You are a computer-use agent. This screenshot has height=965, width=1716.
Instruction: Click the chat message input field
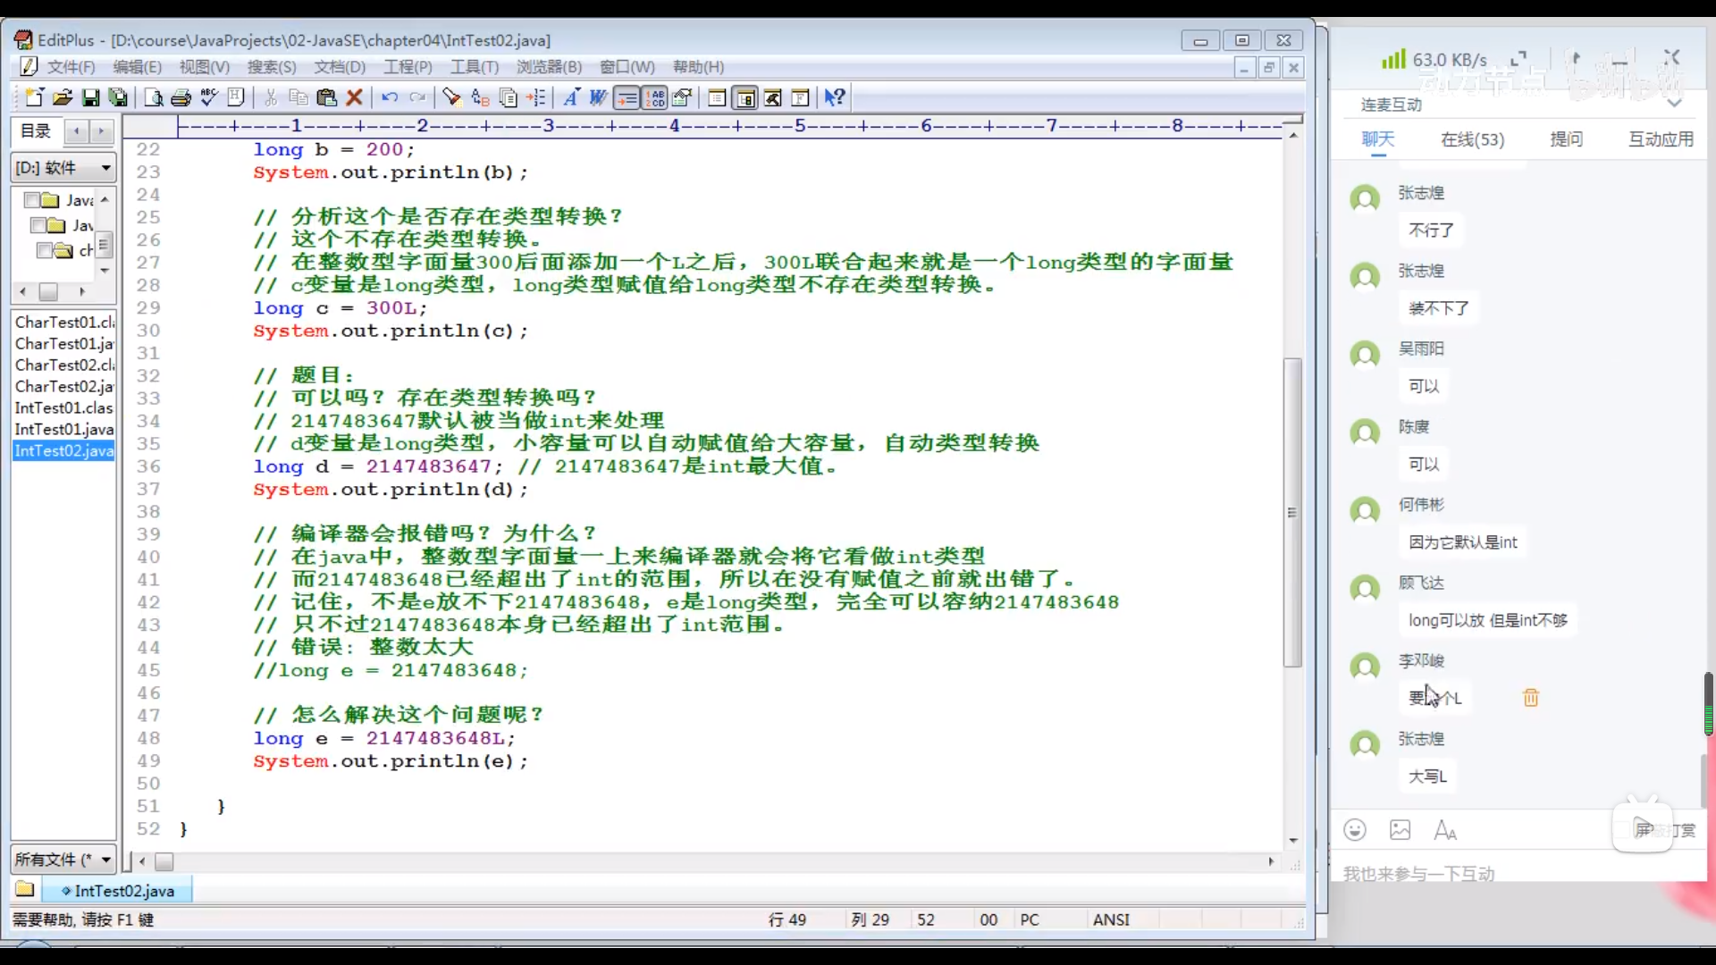[1475, 873]
